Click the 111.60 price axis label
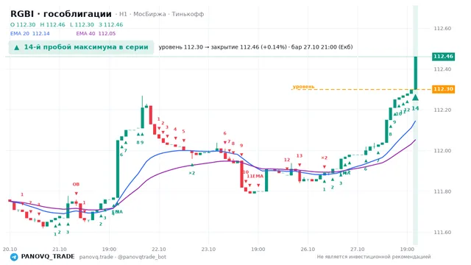 tap(442, 233)
